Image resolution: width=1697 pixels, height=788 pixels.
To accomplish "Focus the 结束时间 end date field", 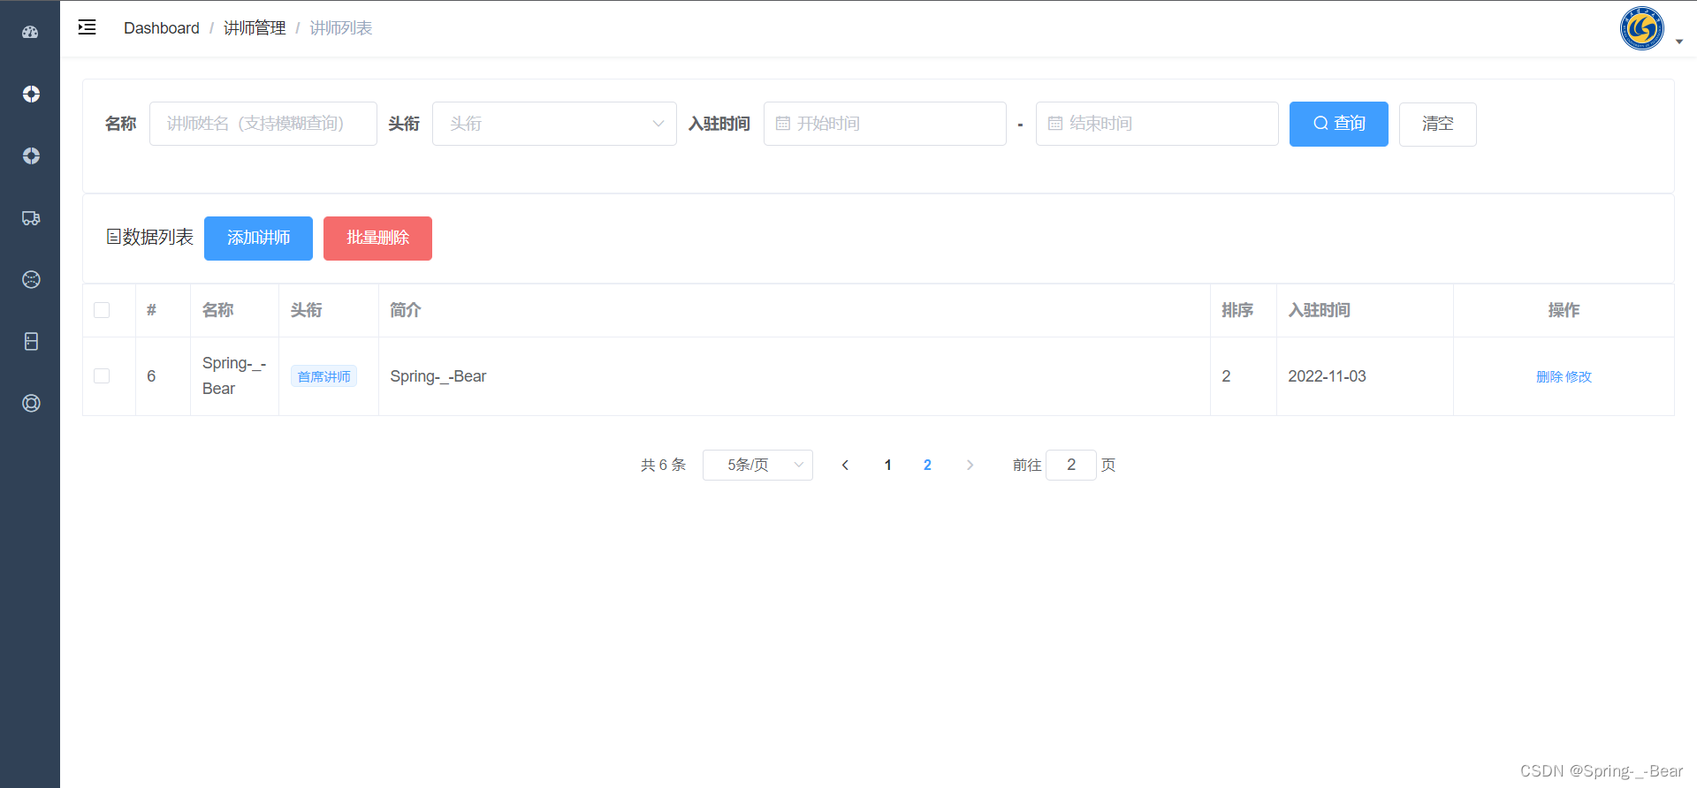I will click(1157, 124).
